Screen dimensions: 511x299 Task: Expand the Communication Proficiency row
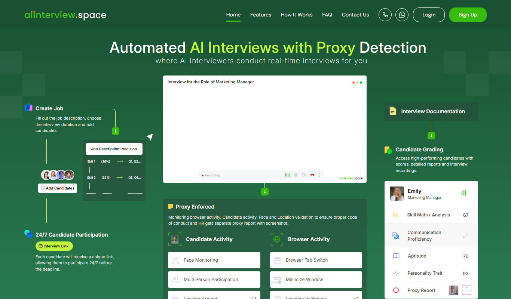[431, 236]
